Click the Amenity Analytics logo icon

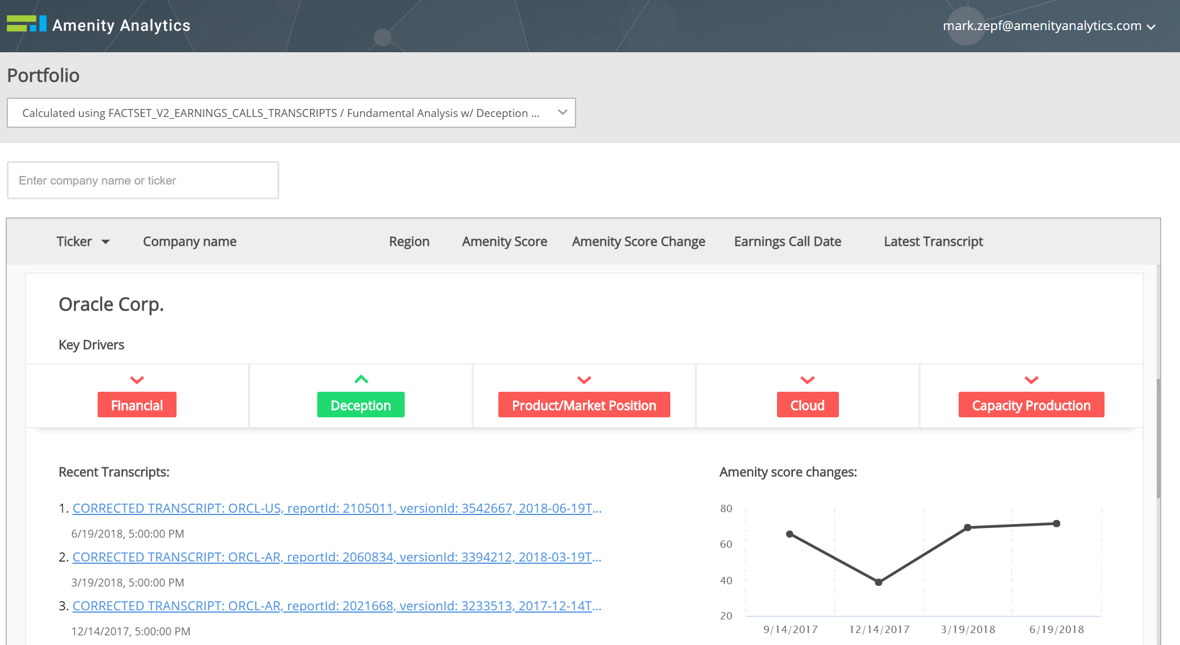click(27, 24)
